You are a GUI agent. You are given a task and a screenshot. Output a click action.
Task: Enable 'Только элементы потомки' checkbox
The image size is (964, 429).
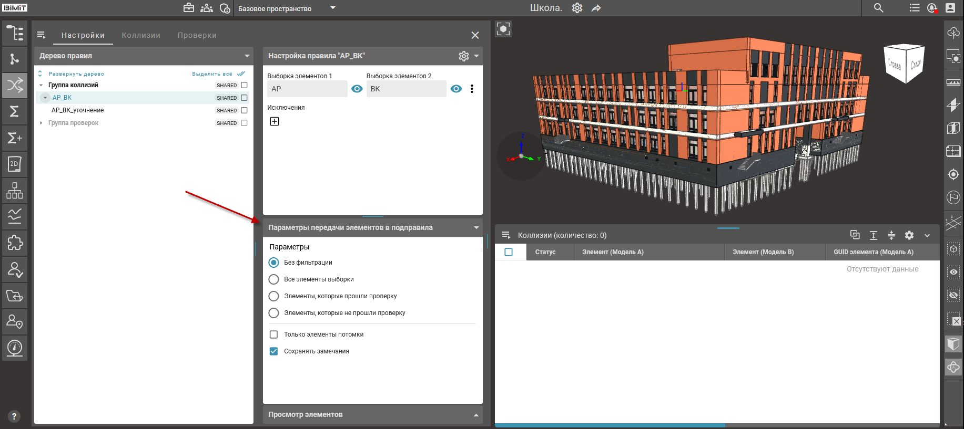click(273, 334)
